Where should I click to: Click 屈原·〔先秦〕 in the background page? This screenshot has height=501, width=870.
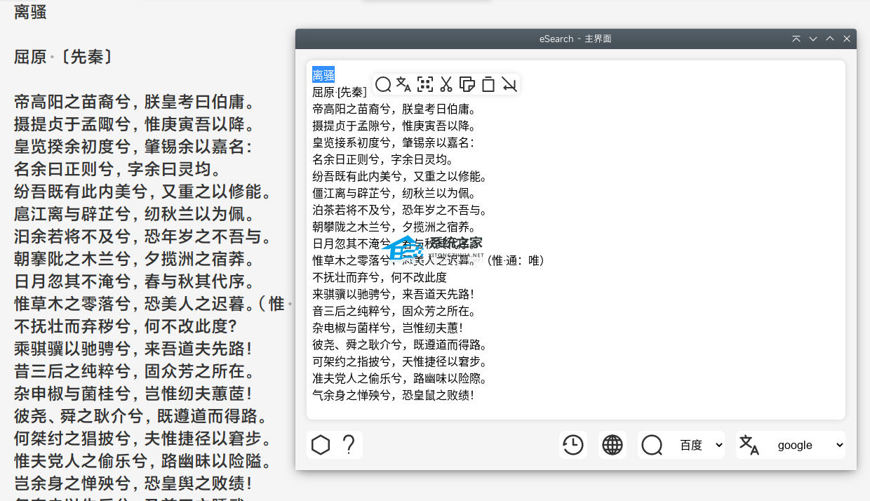pyautogui.click(x=64, y=57)
